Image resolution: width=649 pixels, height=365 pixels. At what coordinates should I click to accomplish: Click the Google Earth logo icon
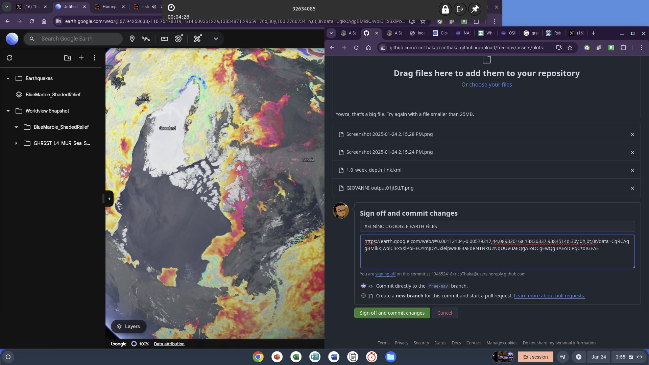pyautogui.click(x=12, y=39)
